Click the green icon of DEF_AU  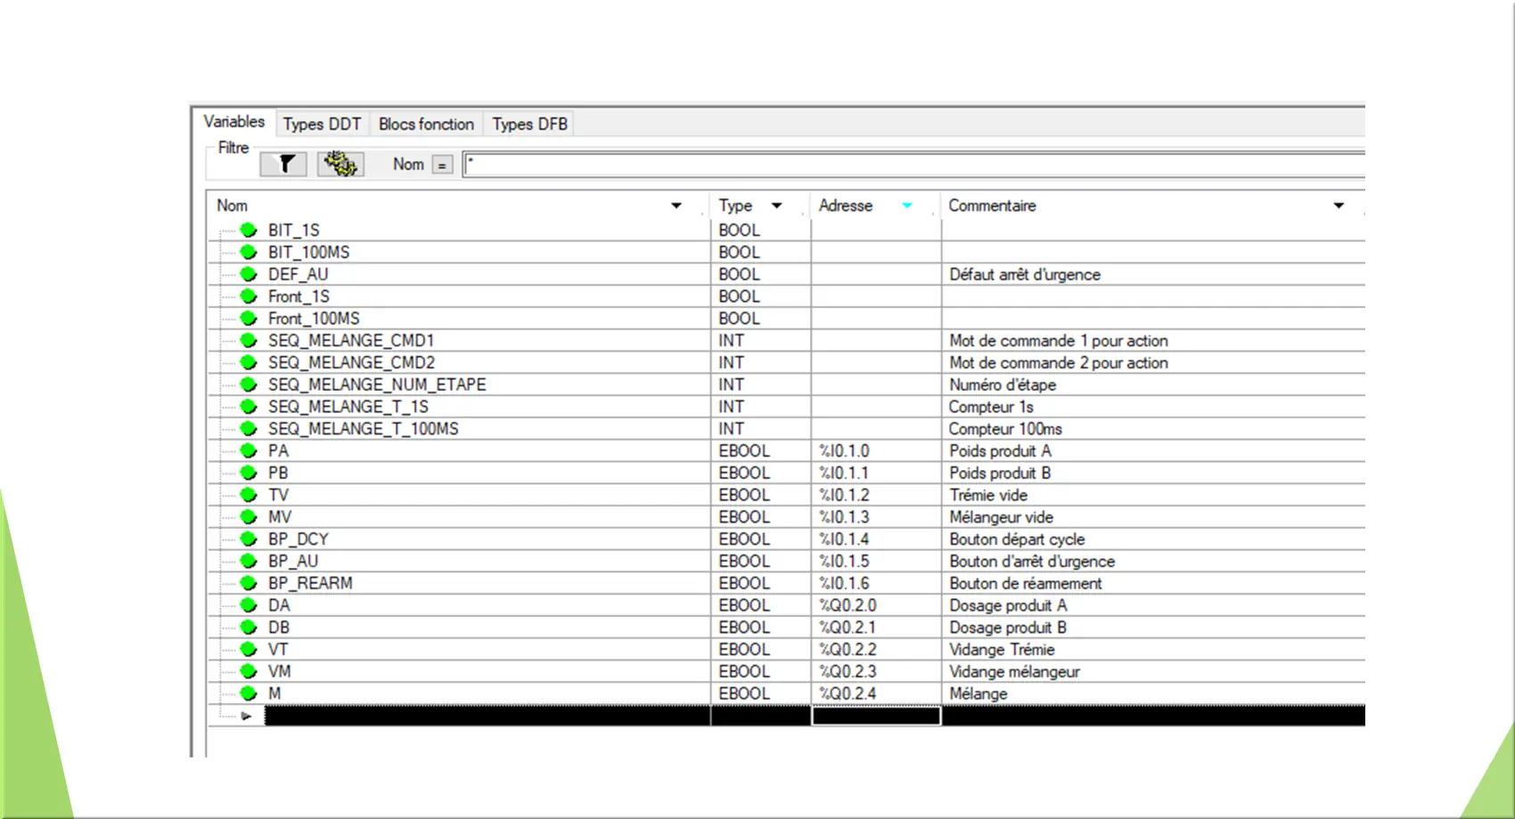[x=249, y=274]
